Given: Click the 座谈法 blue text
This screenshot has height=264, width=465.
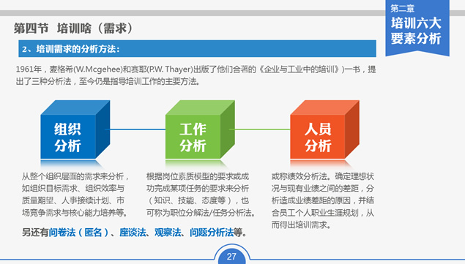Looking at the screenshot, I should [133, 233].
